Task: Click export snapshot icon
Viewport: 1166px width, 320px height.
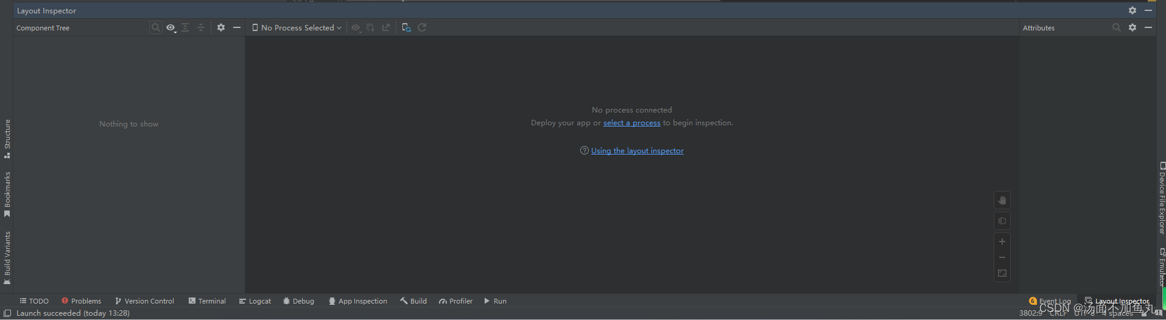Action: pyautogui.click(x=386, y=27)
